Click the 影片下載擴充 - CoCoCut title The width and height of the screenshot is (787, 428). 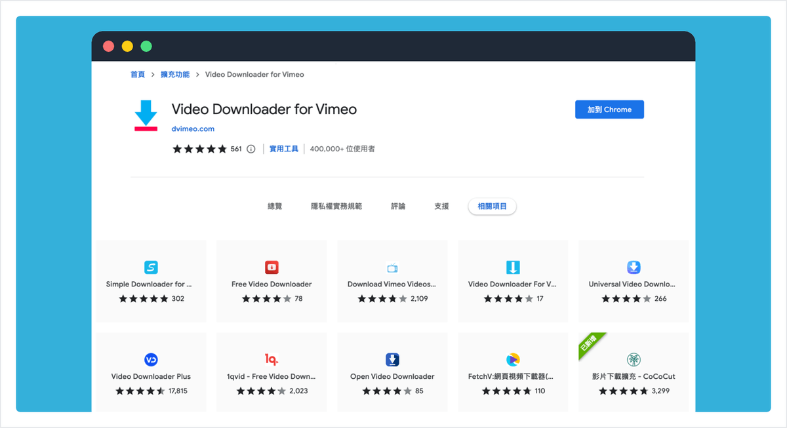[x=634, y=377]
